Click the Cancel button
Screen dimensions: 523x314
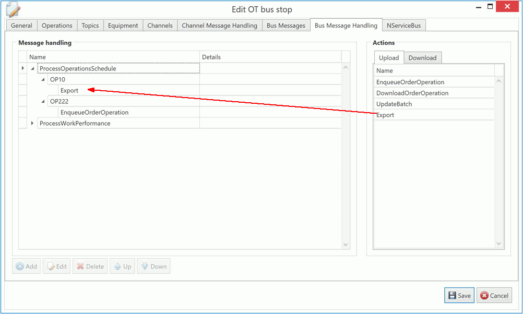494,295
